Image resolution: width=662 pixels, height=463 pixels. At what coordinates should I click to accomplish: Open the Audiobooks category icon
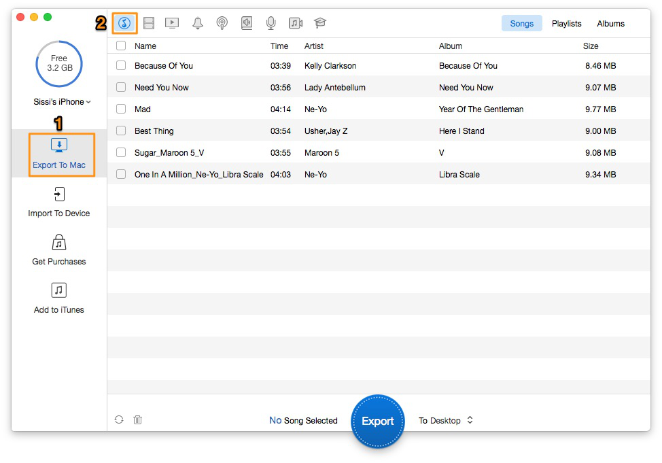[x=247, y=23]
